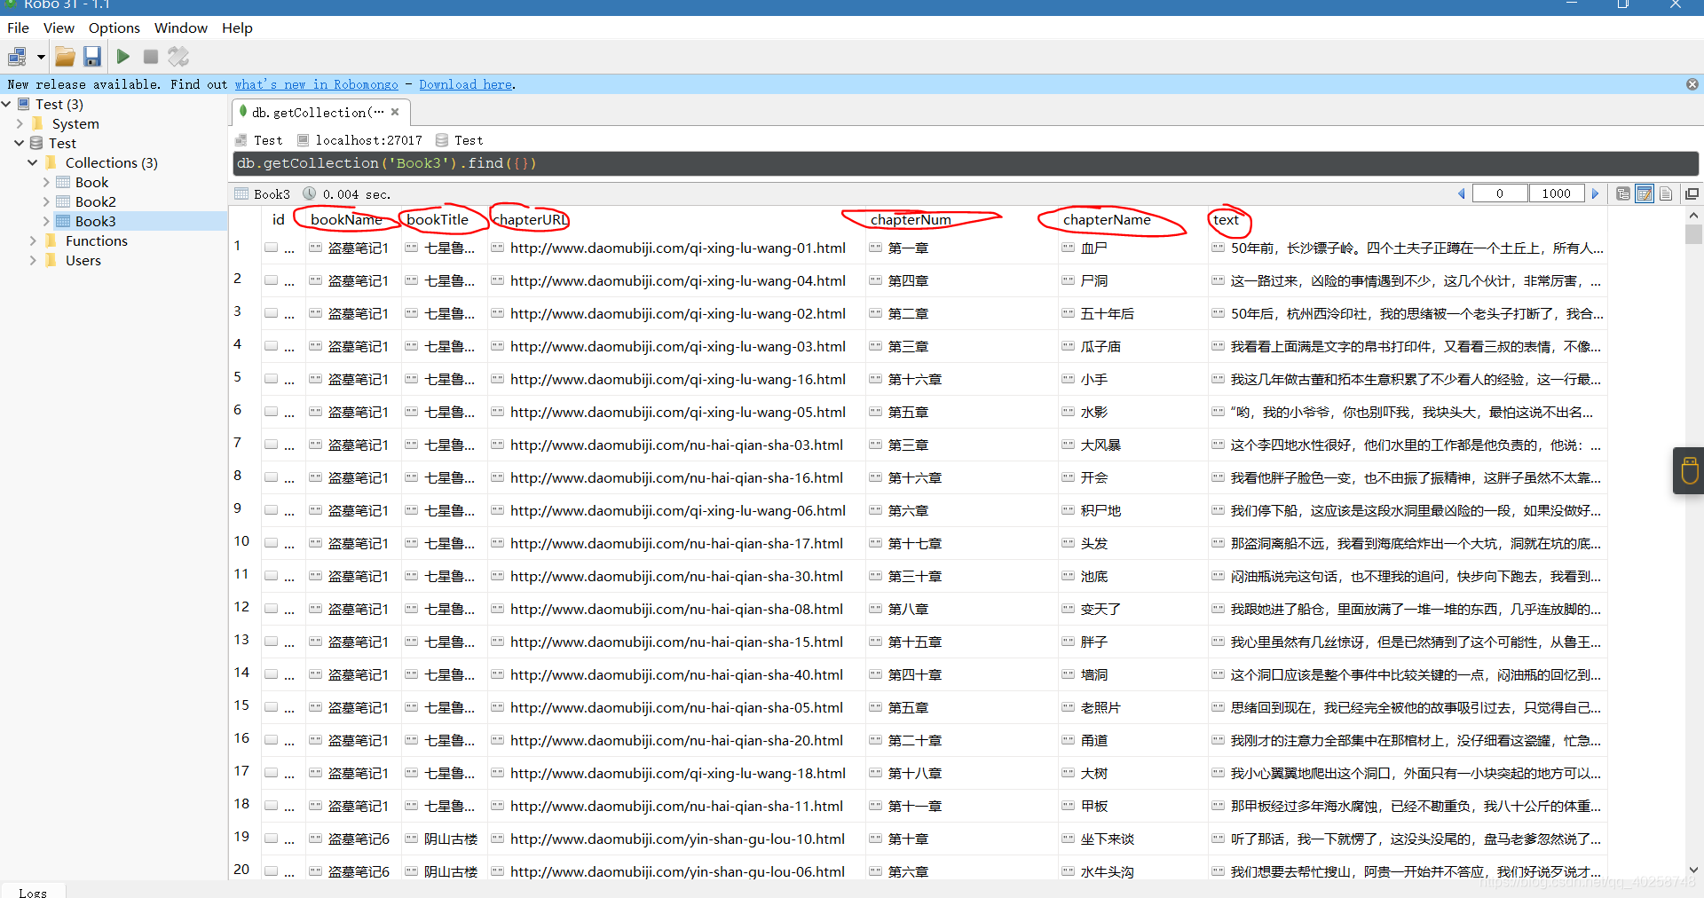Click the Connect to server toolbar icon
1704x898 pixels.
(x=17, y=57)
